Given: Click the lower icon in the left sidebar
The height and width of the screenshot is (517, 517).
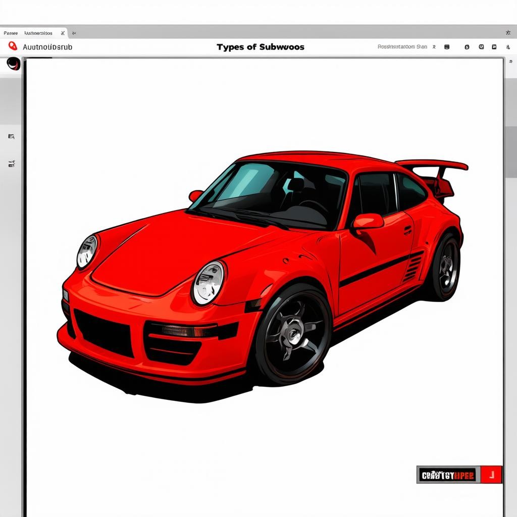Looking at the screenshot, I should pyautogui.click(x=11, y=164).
